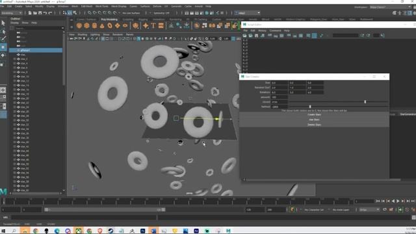The height and width of the screenshot is (234, 416).
Task: Create a polygon plane from the shelf
Action: pos(118,26)
